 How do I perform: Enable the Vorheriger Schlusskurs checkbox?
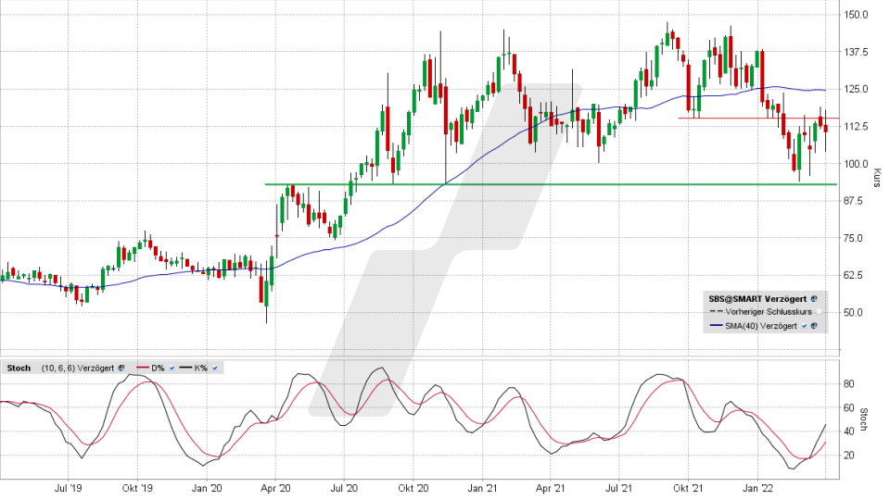(x=819, y=312)
